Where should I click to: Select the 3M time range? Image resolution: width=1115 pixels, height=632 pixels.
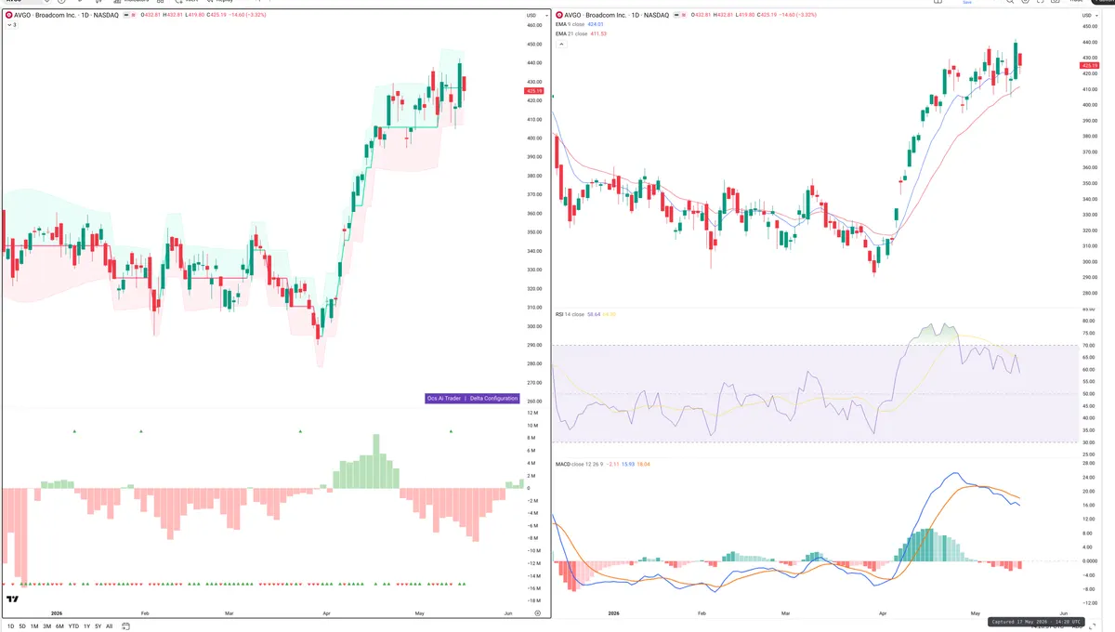pyautogui.click(x=46, y=626)
